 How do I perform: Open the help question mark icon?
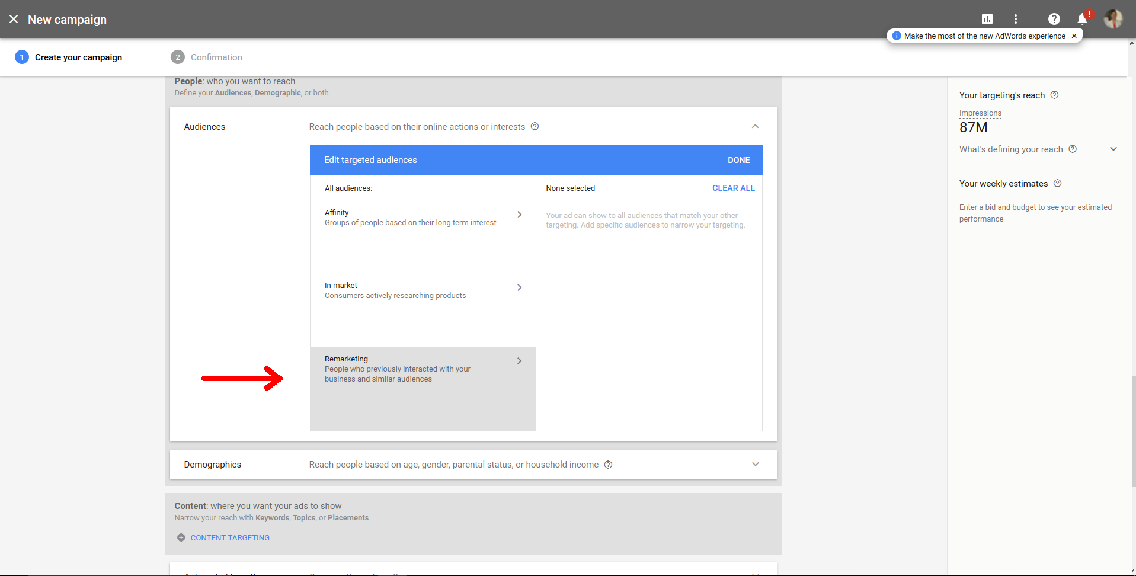click(x=1054, y=19)
